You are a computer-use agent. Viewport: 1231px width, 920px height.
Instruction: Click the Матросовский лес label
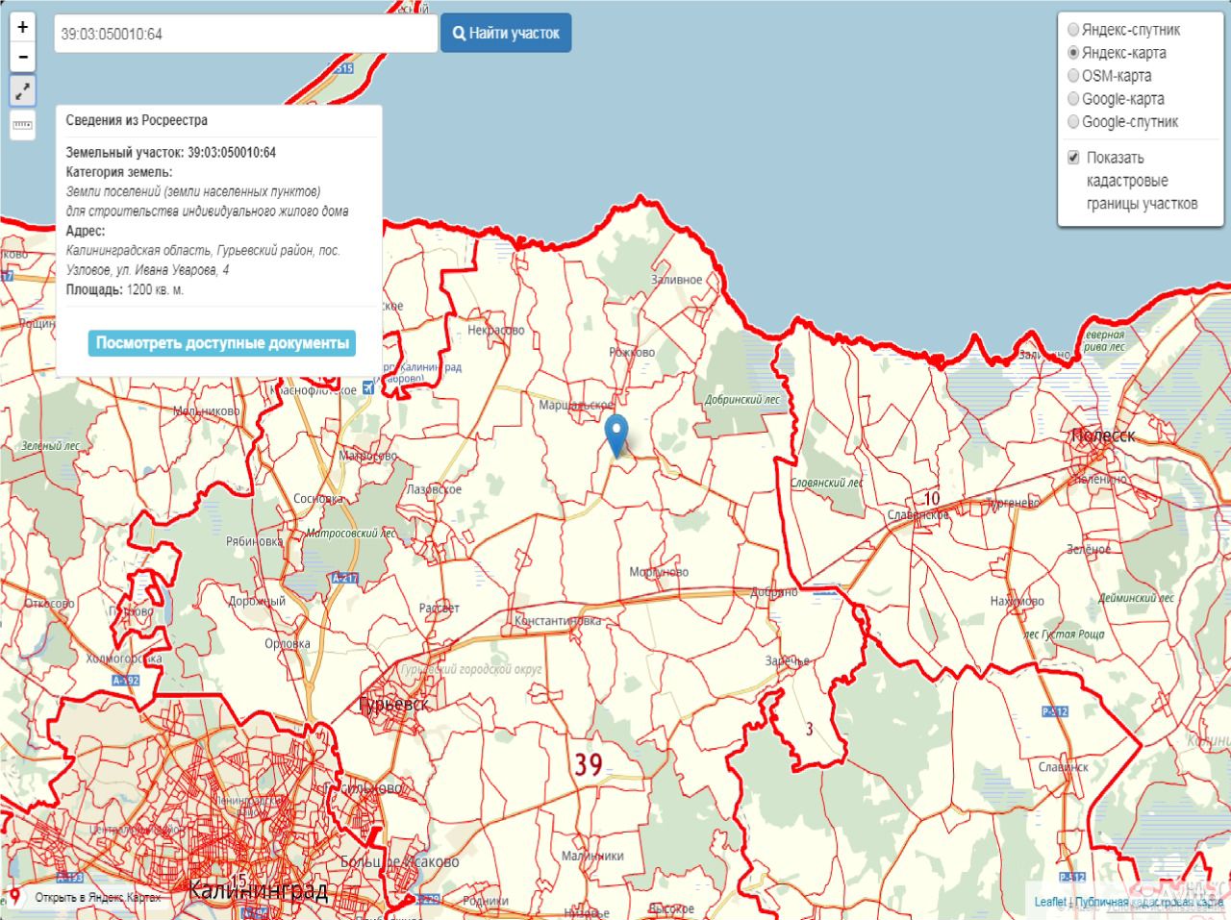pyautogui.click(x=351, y=534)
